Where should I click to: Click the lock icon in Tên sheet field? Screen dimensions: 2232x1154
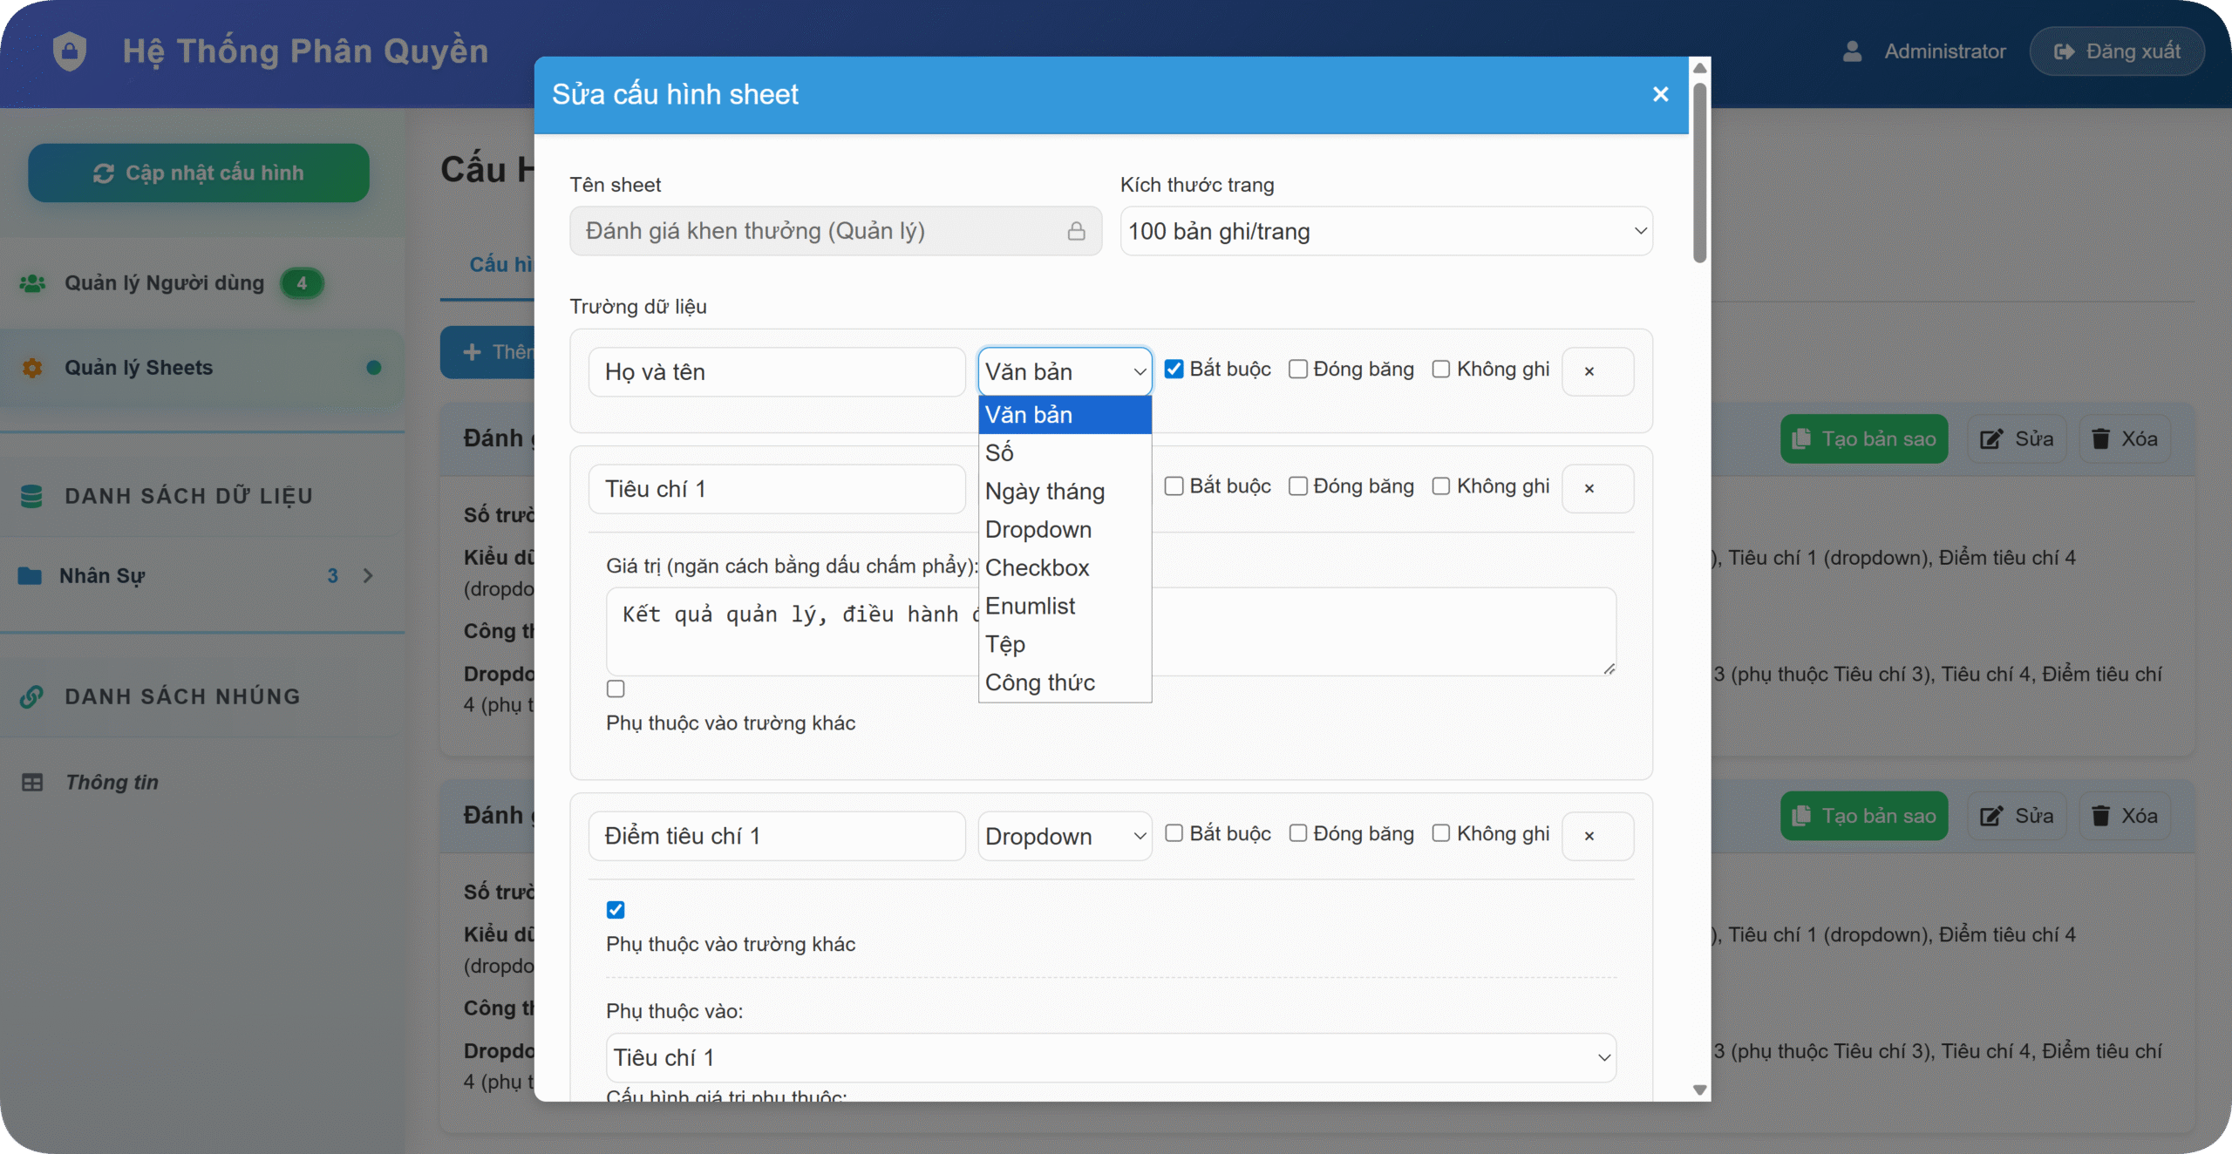click(x=1076, y=231)
